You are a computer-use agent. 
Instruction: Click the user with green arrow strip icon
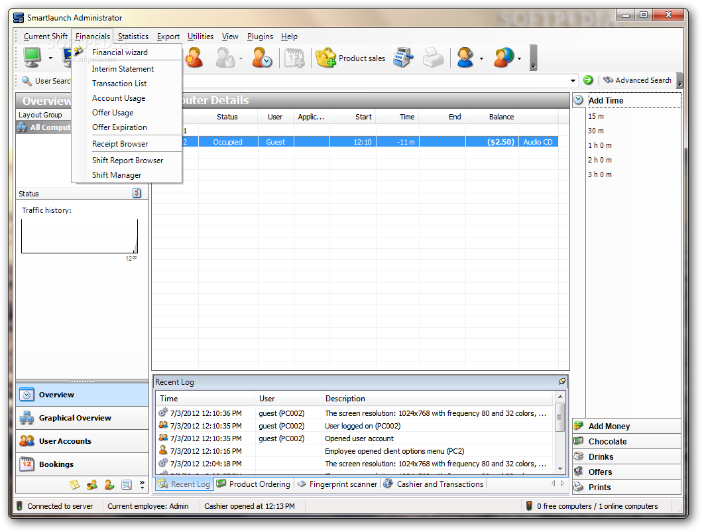(x=109, y=484)
